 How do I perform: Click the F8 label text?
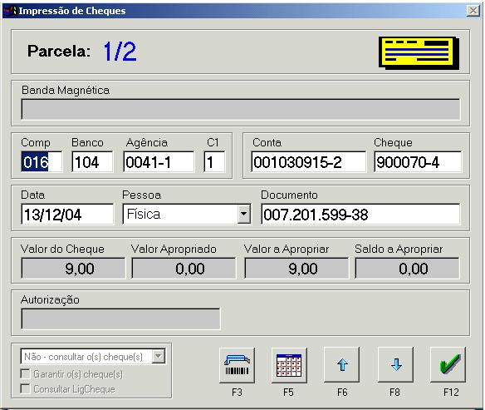click(394, 393)
